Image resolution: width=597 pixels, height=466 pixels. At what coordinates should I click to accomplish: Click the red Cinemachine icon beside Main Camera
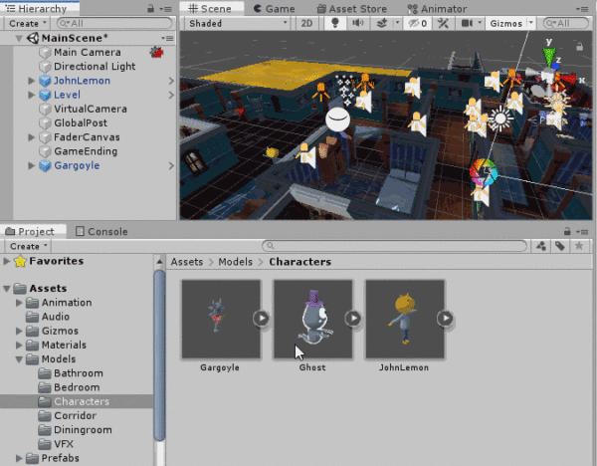(x=157, y=52)
